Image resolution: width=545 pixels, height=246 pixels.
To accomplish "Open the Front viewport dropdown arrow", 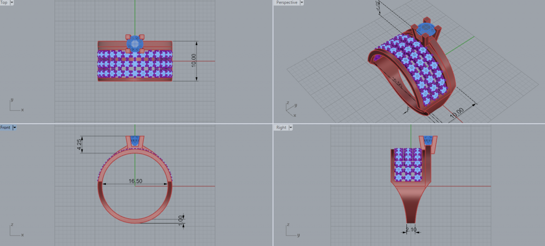I will pyautogui.click(x=15, y=128).
